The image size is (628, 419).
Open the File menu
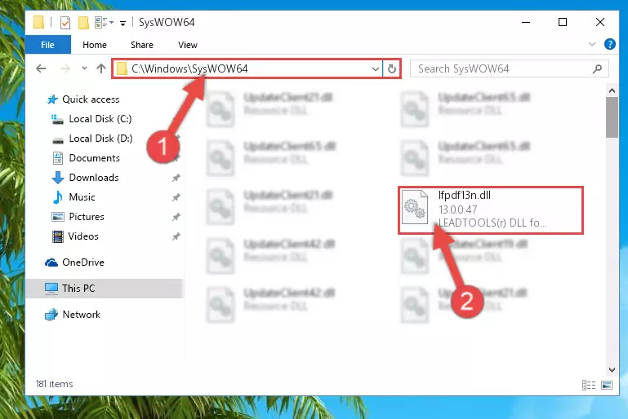click(x=47, y=45)
